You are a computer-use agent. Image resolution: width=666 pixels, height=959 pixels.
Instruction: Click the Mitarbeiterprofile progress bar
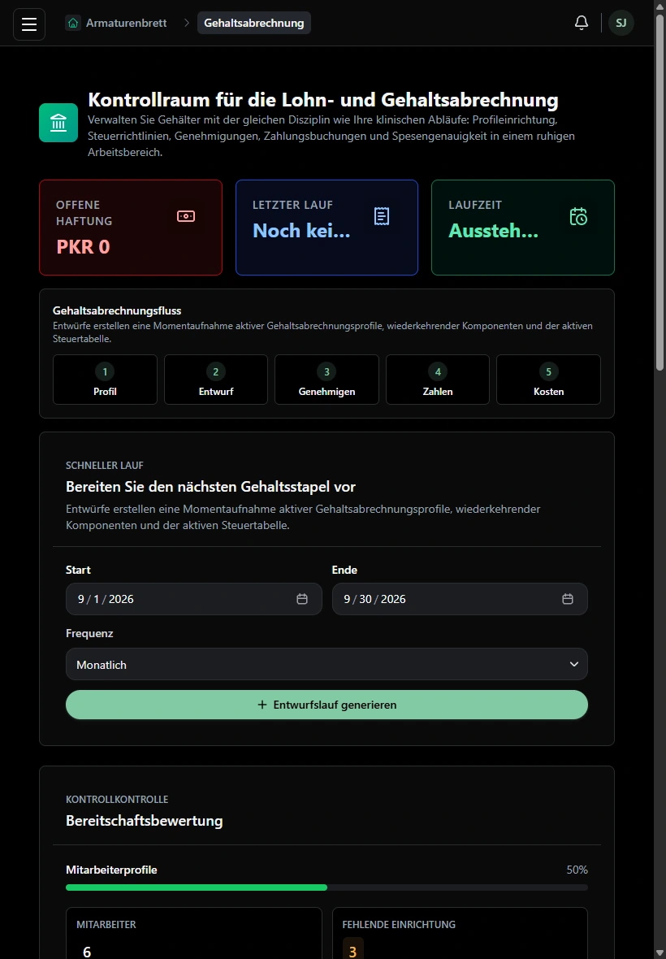327,887
